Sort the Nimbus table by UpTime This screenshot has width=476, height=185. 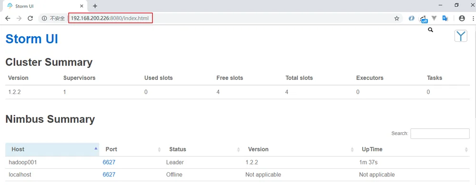(x=413, y=149)
